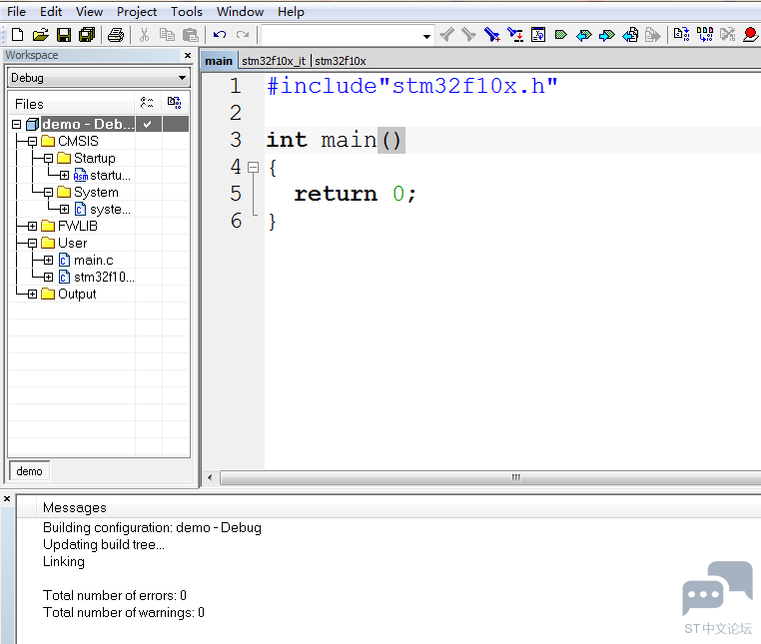The width and height of the screenshot is (761, 644).
Task: Open the toolbar quick search dropdown arrow
Action: tap(426, 36)
